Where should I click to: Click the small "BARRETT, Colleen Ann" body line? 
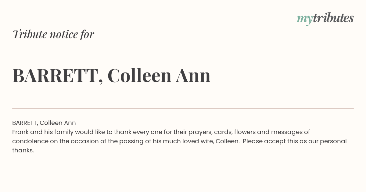pos(44,123)
